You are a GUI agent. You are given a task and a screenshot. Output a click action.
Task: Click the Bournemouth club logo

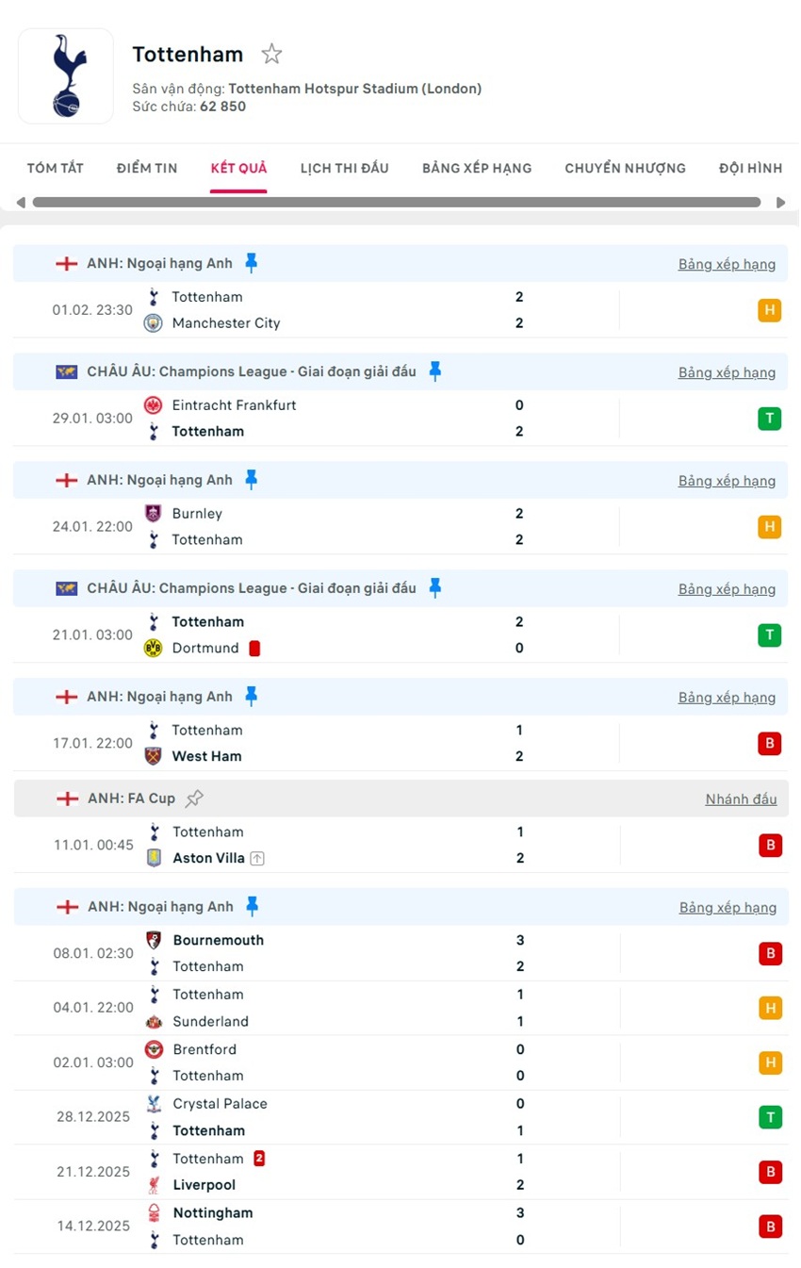click(x=153, y=940)
